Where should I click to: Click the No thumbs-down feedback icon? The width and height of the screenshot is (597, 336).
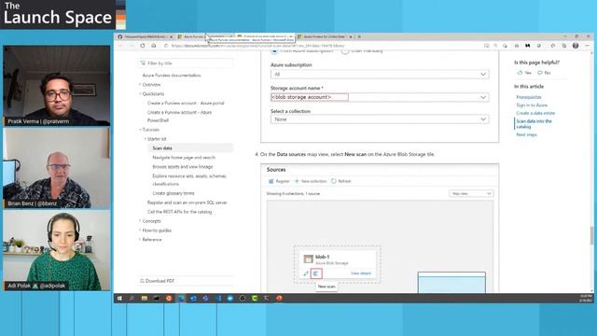(540, 73)
